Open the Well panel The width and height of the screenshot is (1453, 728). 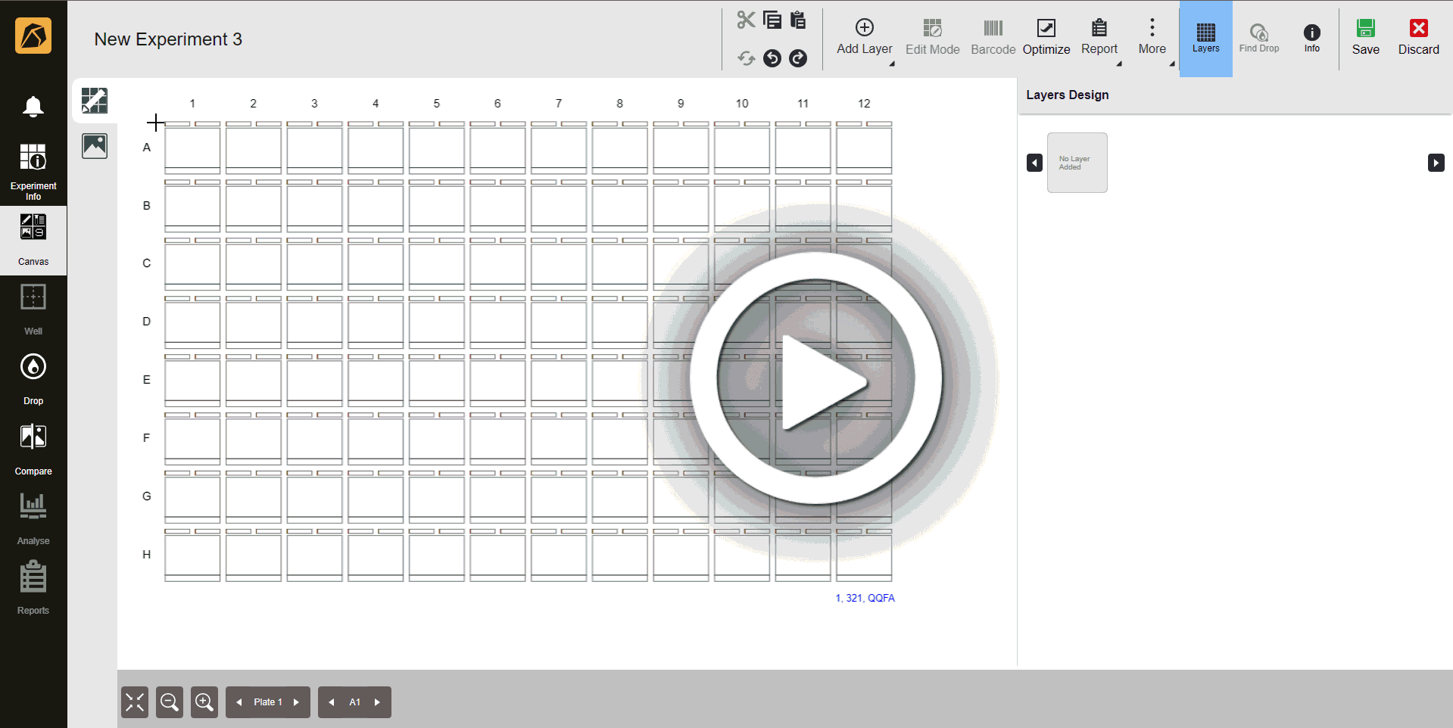pos(33,308)
